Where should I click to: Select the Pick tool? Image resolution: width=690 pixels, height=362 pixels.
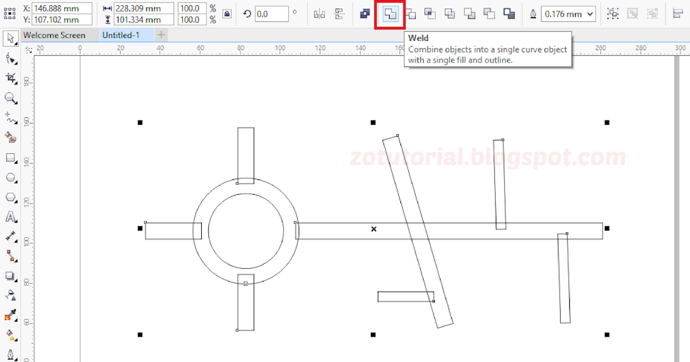10,38
